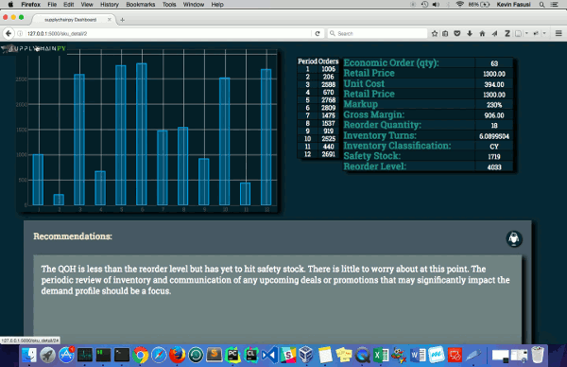Screen dimensions: 567x367
Task: Open Excel from the dock
Action: point(381,355)
